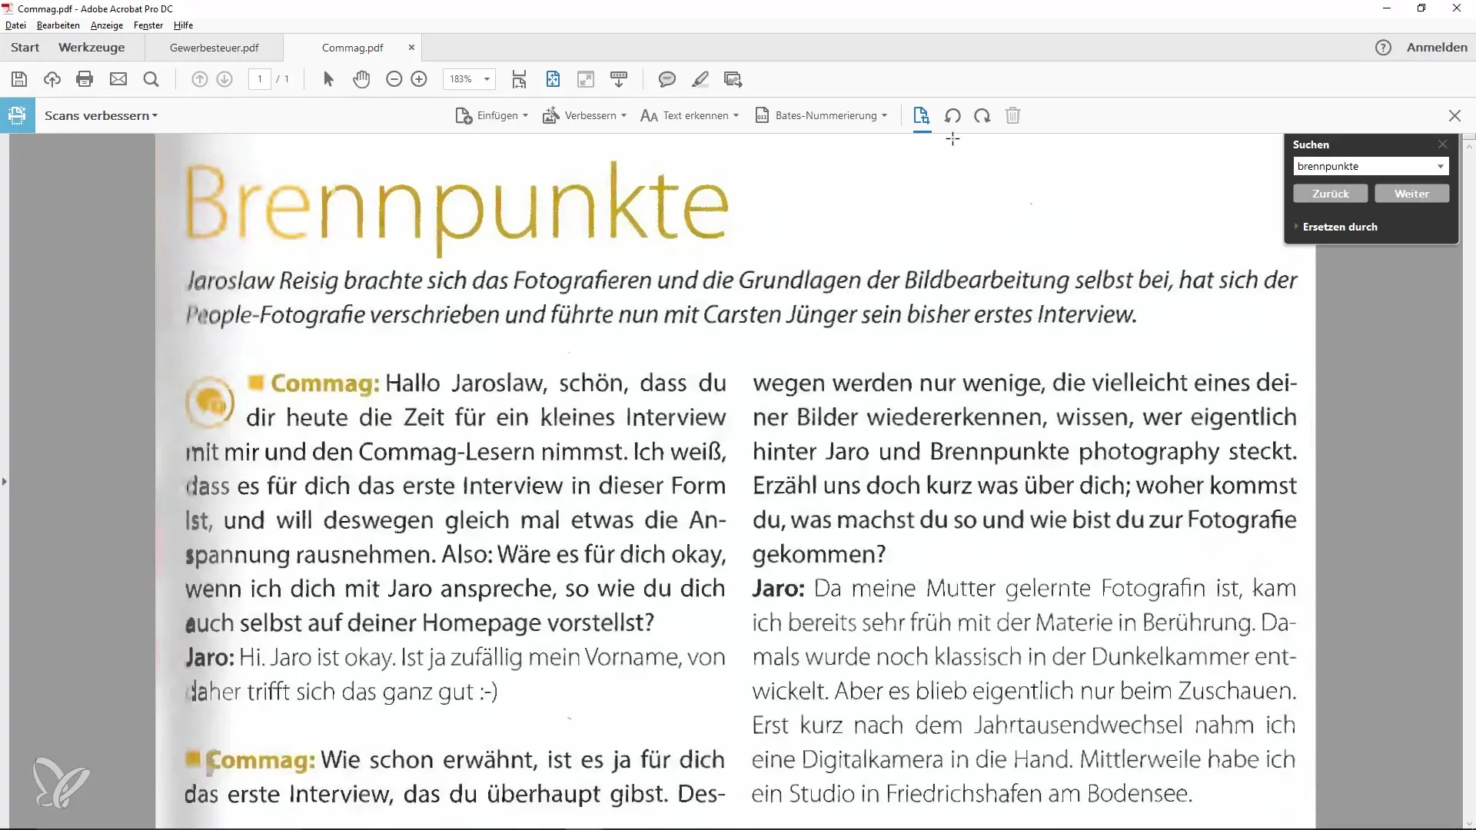Open the Anzeige menu
The width and height of the screenshot is (1476, 830).
(107, 25)
